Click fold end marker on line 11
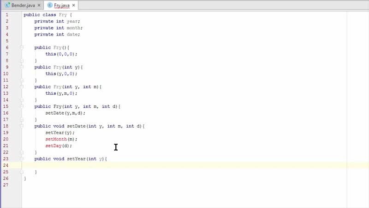This screenshot has height=208, width=369. 22,80
